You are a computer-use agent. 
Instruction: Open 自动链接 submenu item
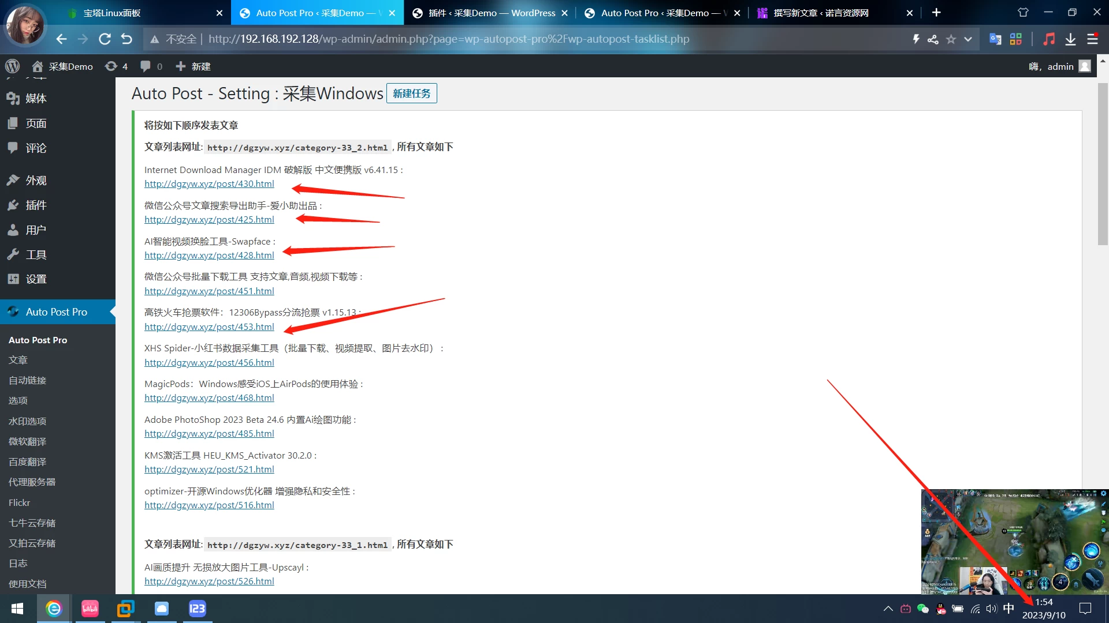click(27, 380)
